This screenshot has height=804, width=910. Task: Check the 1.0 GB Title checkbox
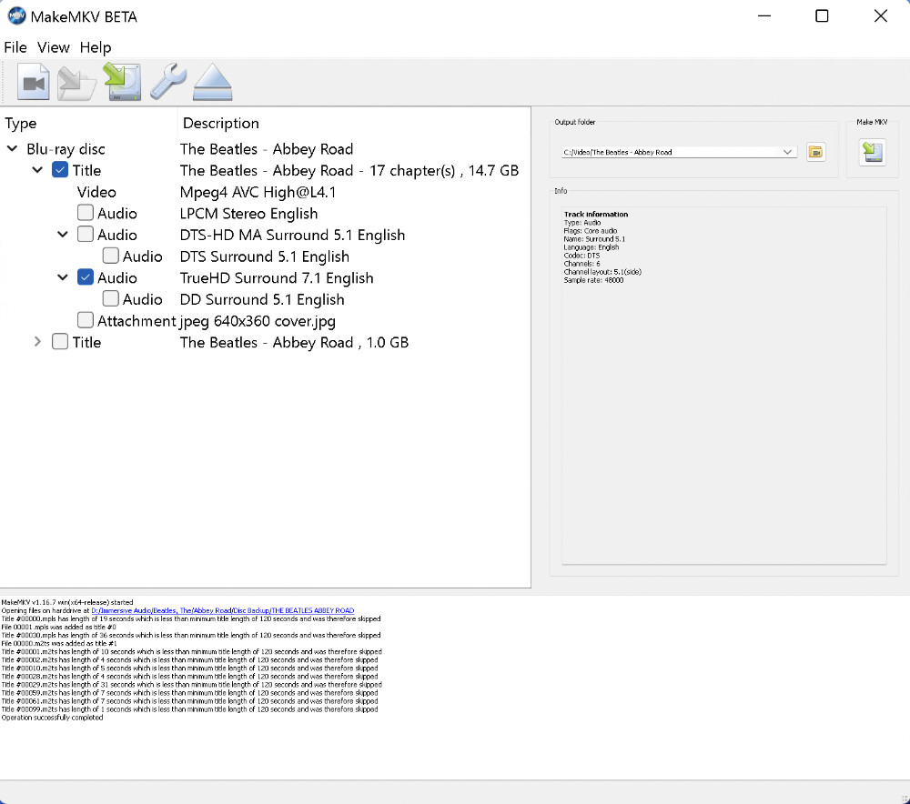tap(60, 342)
